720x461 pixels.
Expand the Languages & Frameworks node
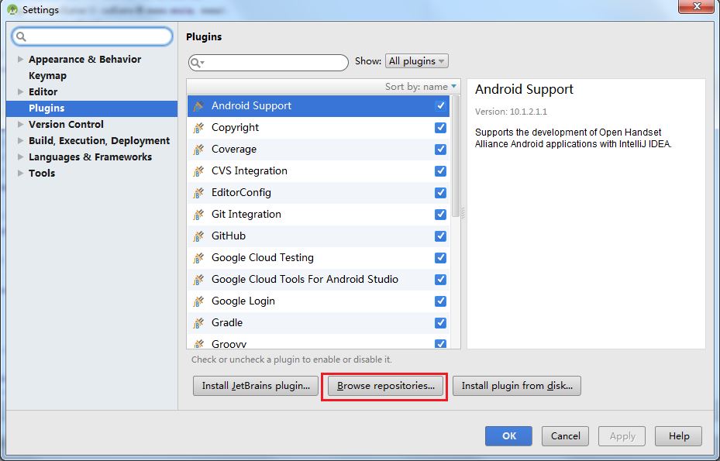pos(20,157)
